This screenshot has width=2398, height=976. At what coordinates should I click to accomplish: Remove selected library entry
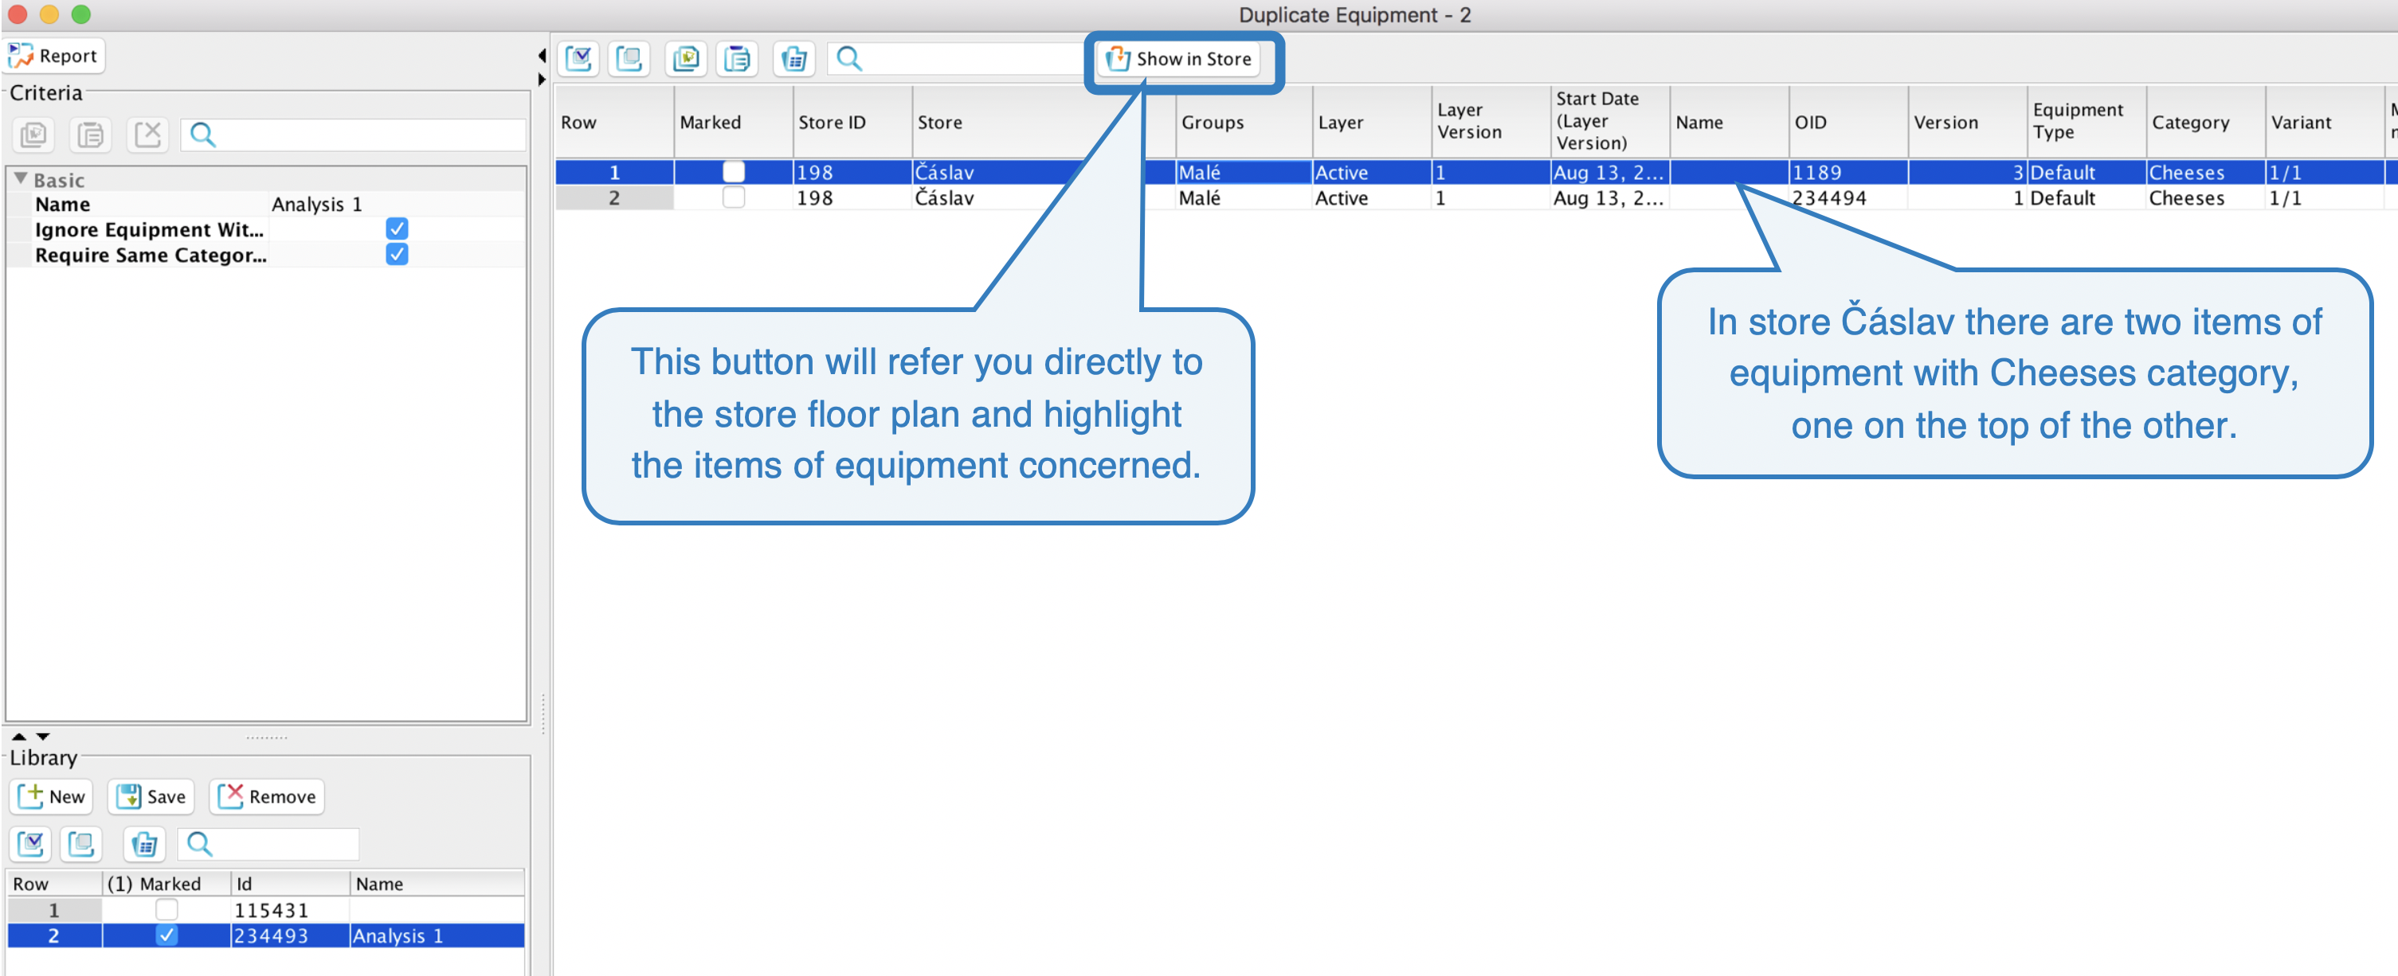pos(266,796)
